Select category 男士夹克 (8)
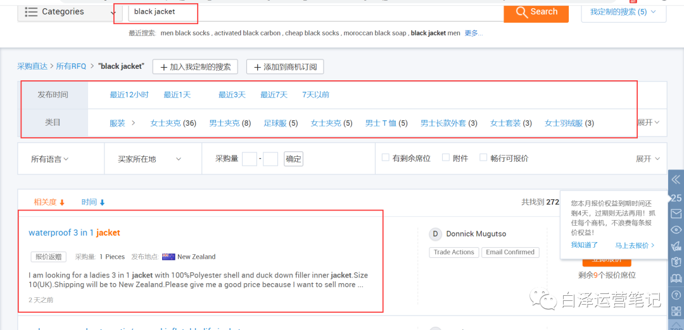684x330 pixels. point(230,123)
